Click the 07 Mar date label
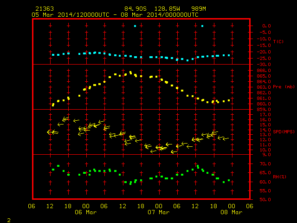Image resolution: width=297 pixels, height=223 pixels. click(159, 212)
